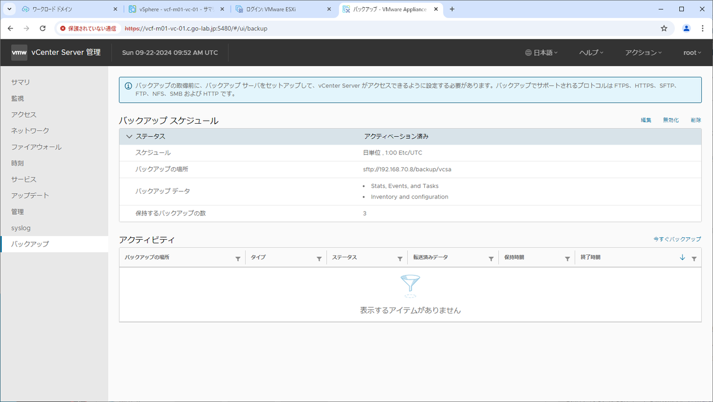
Task: Select サービス in sidebar
Action: tap(54, 179)
